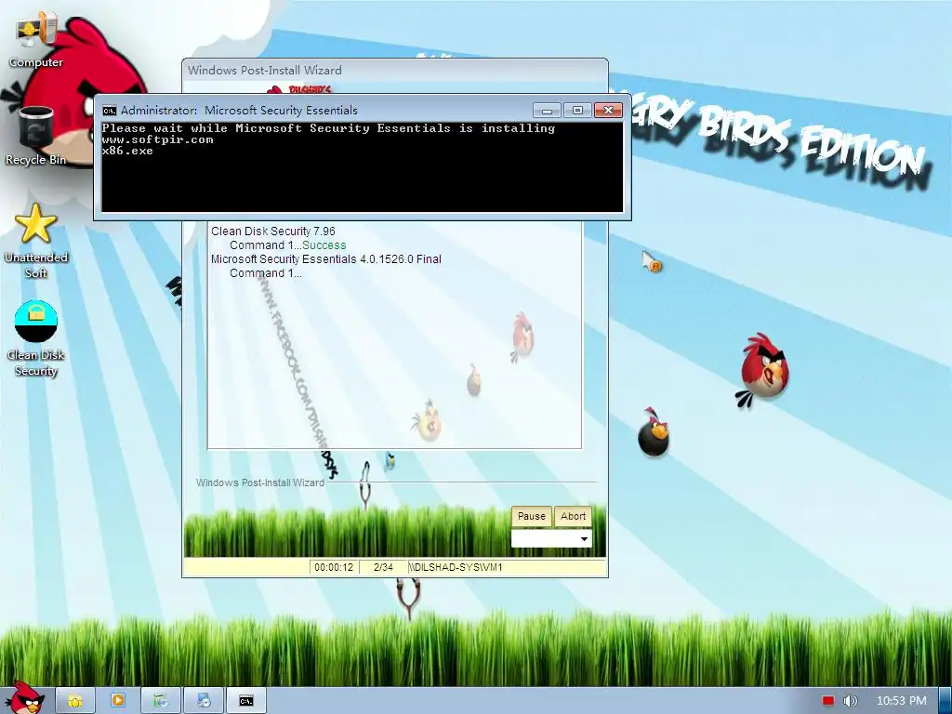The width and height of the screenshot is (952, 714).
Task: Open the Computer desktop icon
Action: [36, 41]
